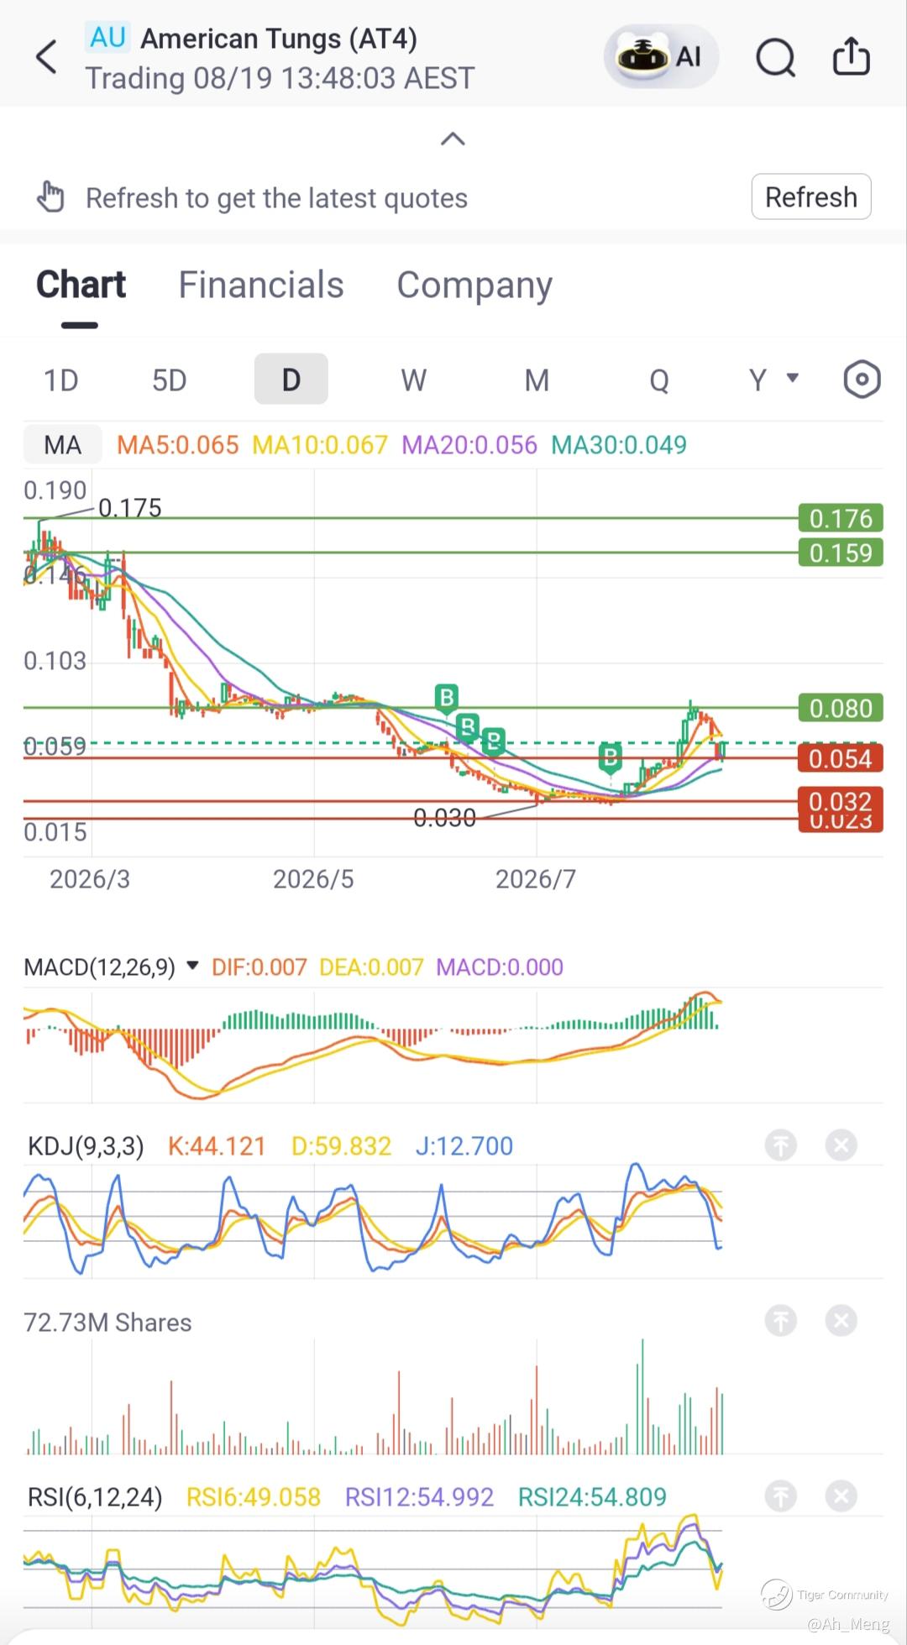
Task: Select the 1D timeframe
Action: coord(60,380)
